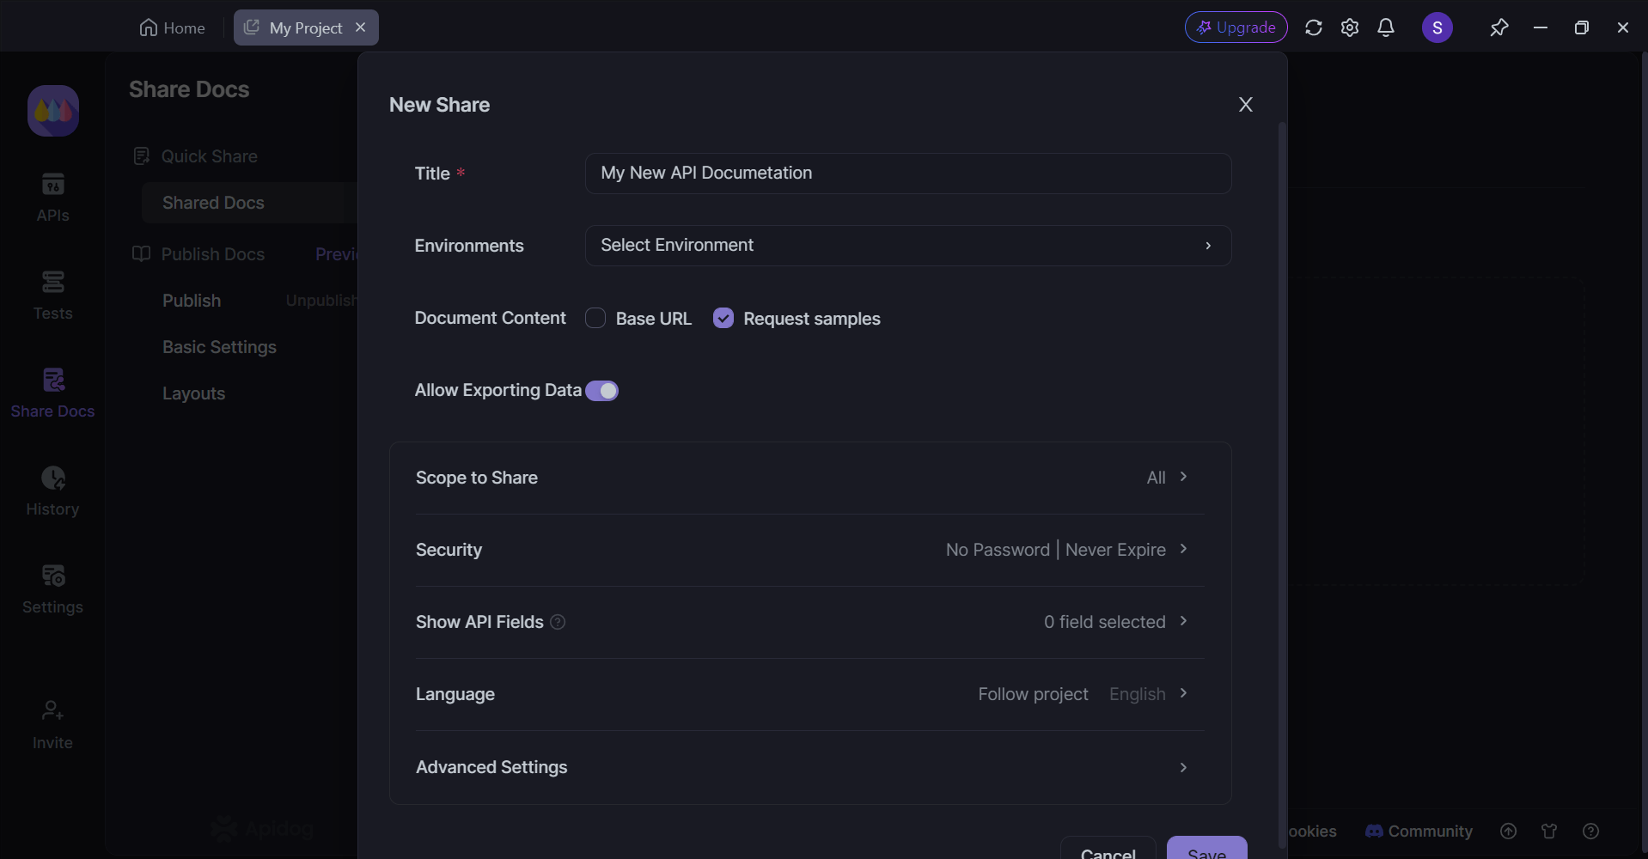Click the sync refresh icon
This screenshot has width=1648, height=859.
point(1313,27)
